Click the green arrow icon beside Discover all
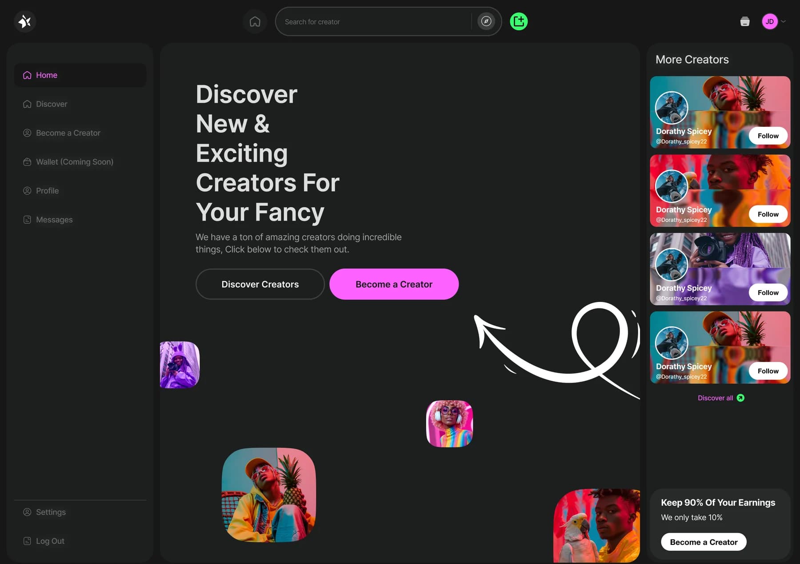This screenshot has width=800, height=564. pyautogui.click(x=740, y=398)
